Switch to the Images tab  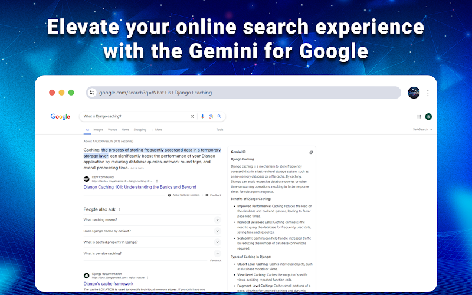coord(99,130)
